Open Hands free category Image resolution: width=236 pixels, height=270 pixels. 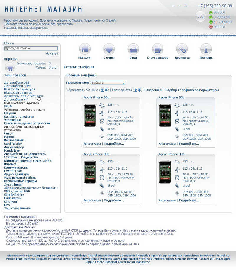pyautogui.click(x=12, y=150)
